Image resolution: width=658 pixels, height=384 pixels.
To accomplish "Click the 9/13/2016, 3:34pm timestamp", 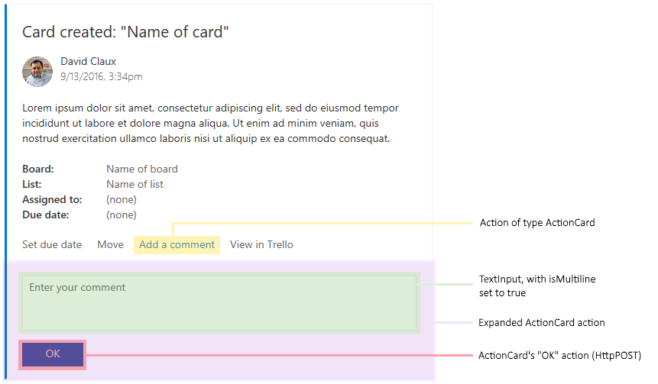I will 101,76.
